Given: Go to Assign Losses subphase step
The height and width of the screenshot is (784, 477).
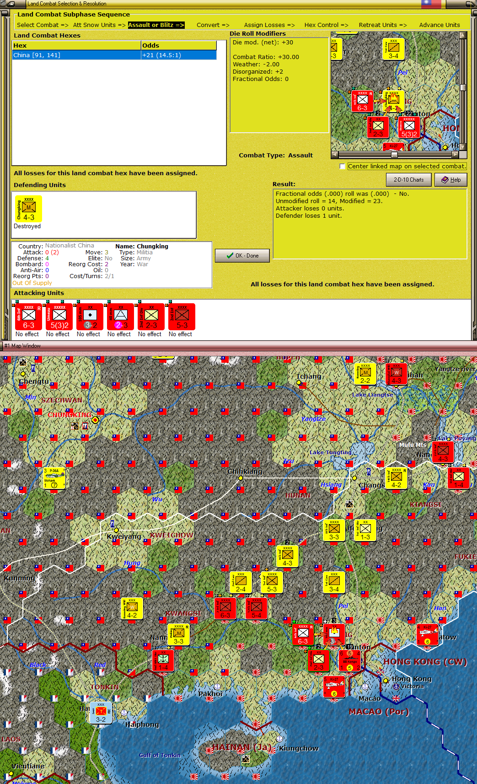Looking at the screenshot, I should point(269,25).
